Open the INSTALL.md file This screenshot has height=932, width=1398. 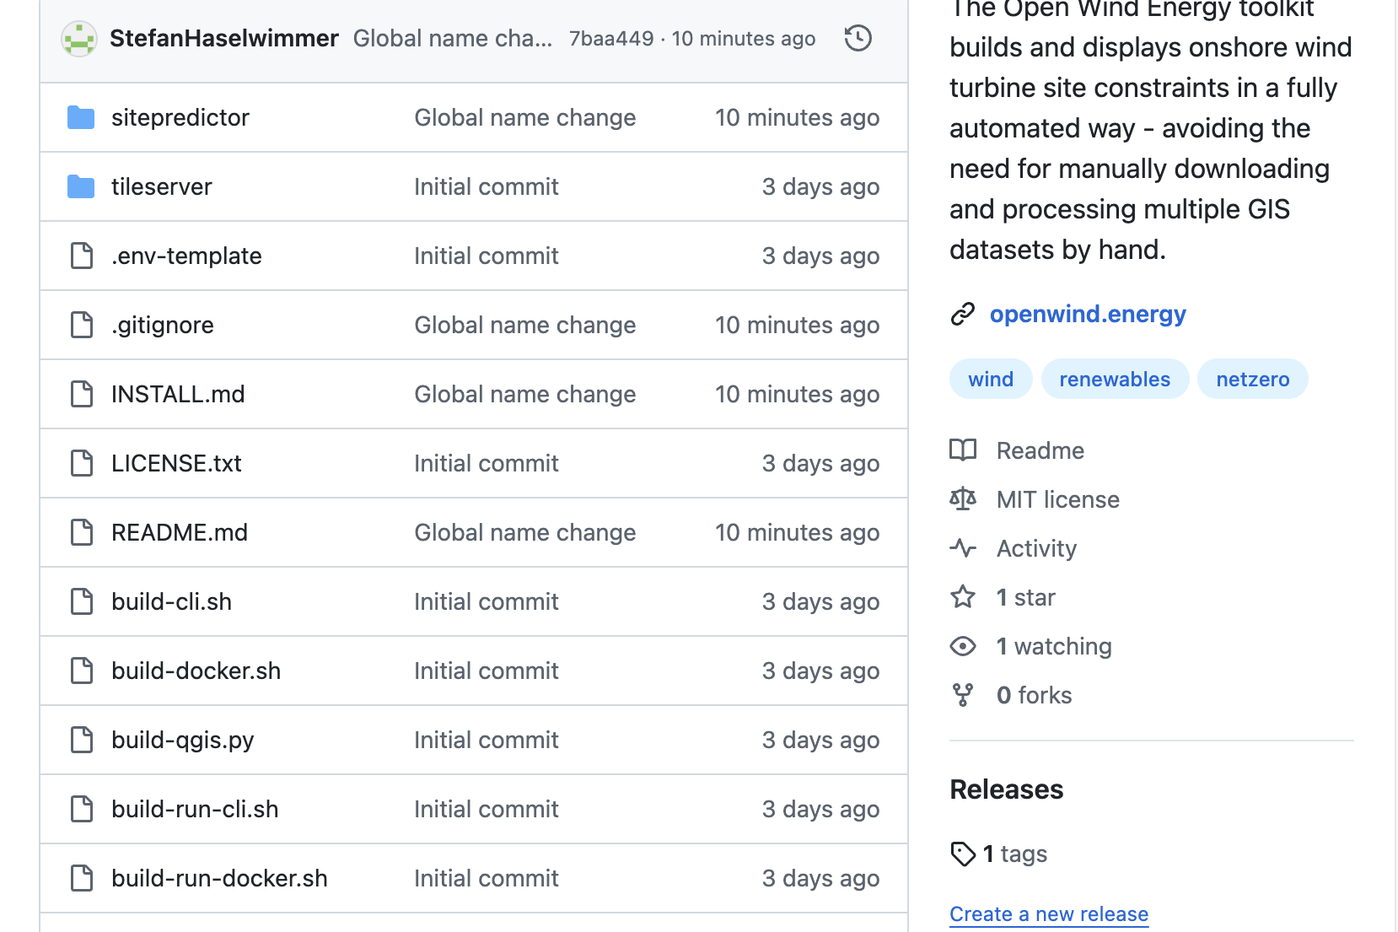point(178,394)
